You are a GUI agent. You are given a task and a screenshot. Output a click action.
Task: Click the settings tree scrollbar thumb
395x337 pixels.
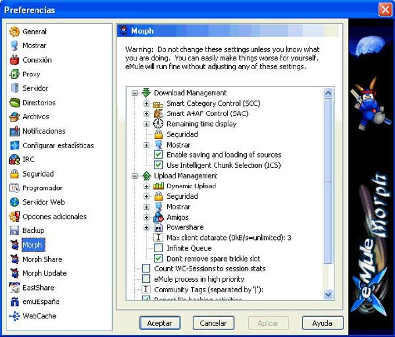pos(328,181)
